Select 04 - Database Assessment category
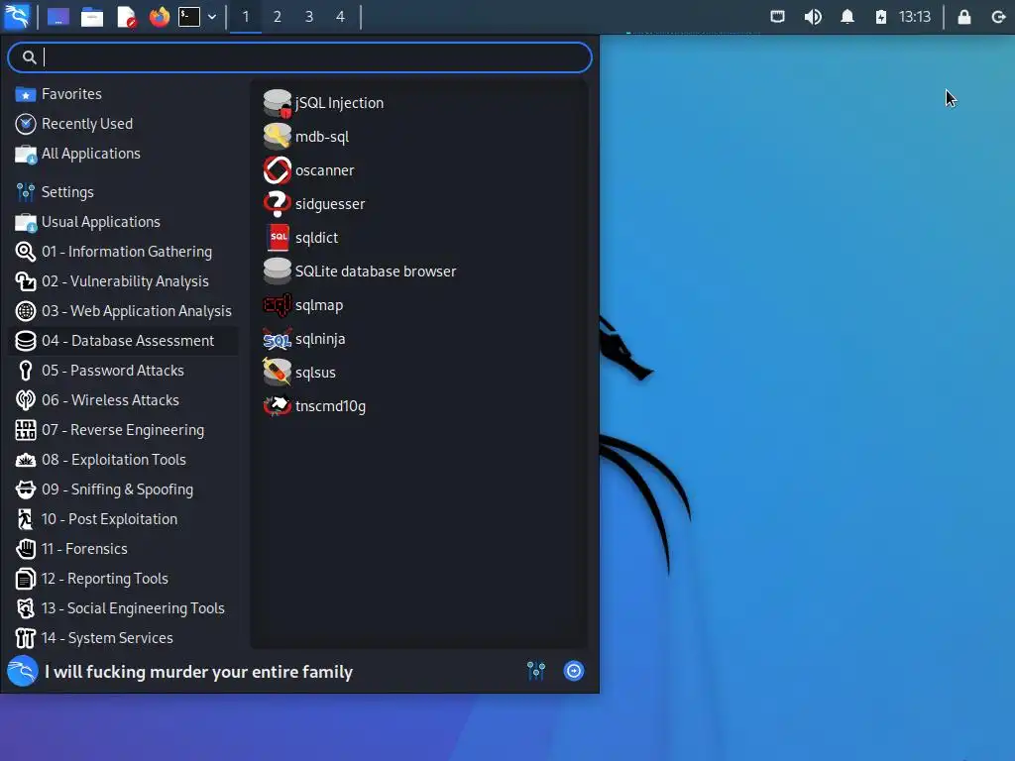This screenshot has width=1015, height=761. 124,341
